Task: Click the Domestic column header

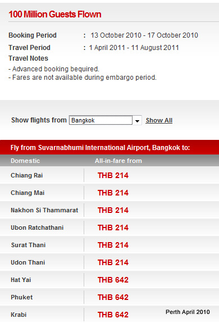Action: tap(25, 161)
